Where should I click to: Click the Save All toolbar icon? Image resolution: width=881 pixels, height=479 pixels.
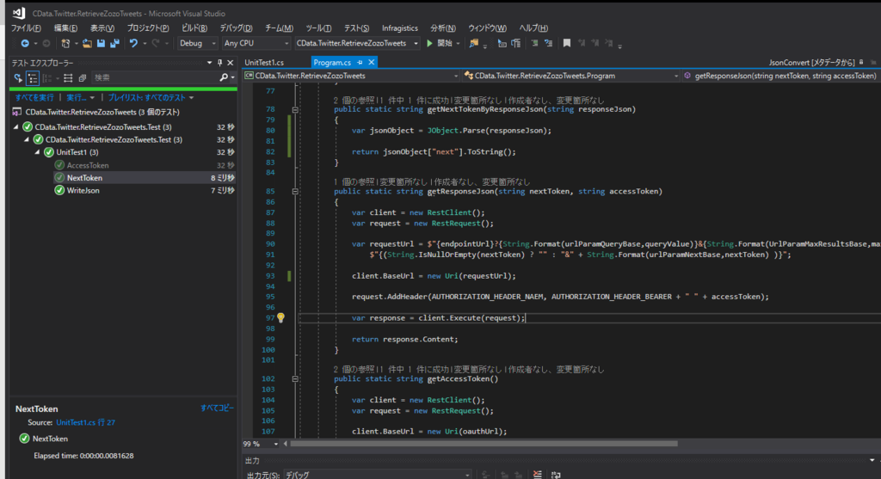pyautogui.click(x=114, y=43)
